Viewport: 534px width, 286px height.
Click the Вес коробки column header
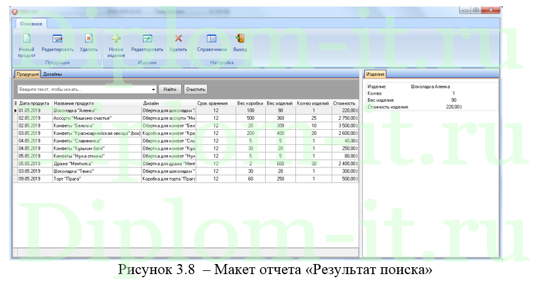[251, 103]
